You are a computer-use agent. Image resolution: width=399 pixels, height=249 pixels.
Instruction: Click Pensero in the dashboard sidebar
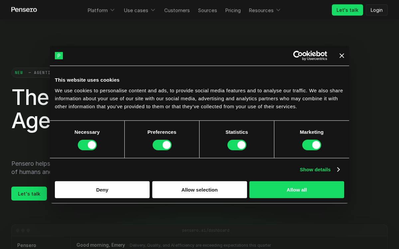(27, 245)
